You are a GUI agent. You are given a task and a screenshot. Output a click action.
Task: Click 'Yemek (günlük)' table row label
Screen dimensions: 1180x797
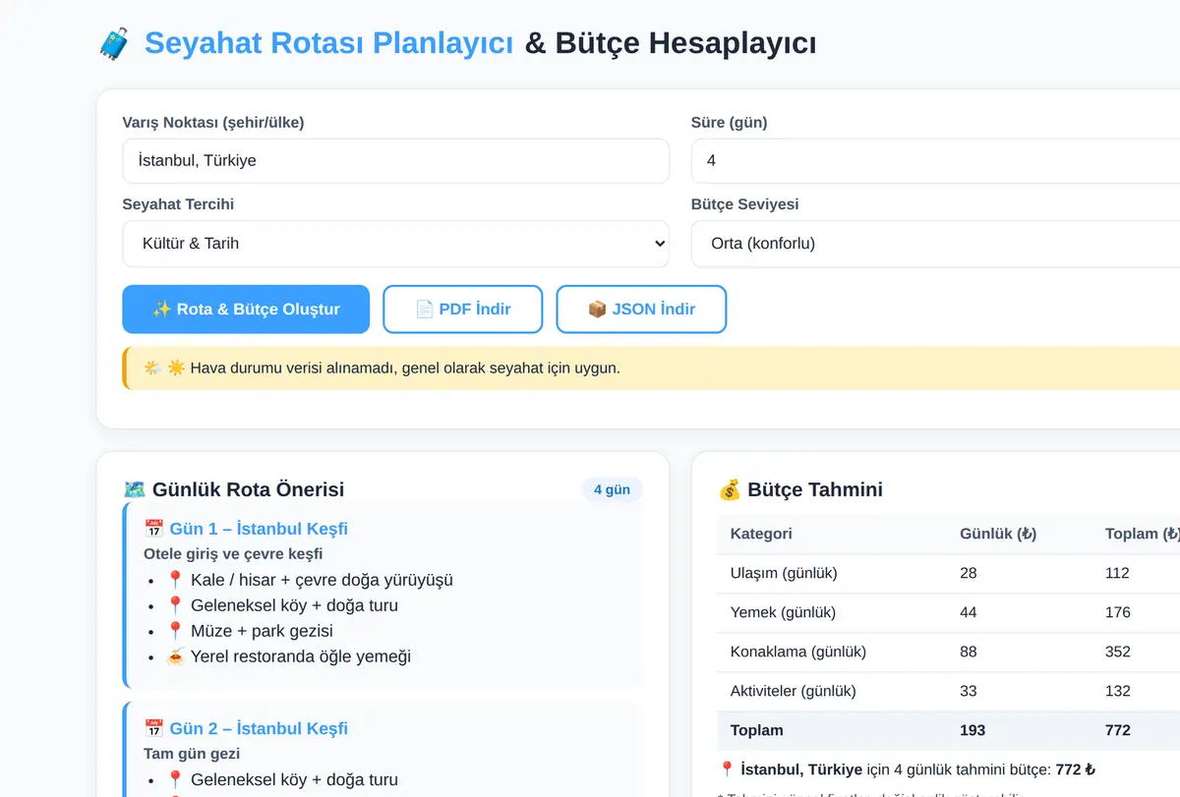[783, 612]
